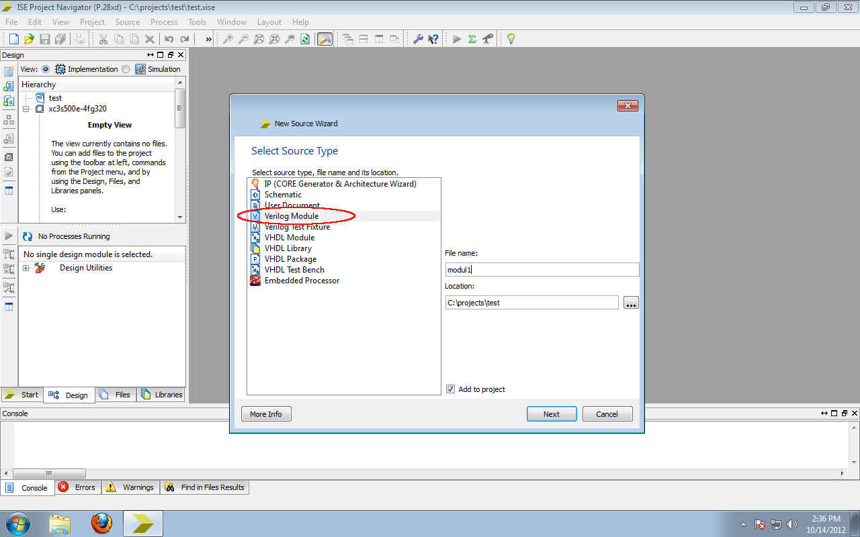Image resolution: width=860 pixels, height=537 pixels.
Task: Click the Lightbulb tip icon on toolbar
Action: [511, 39]
